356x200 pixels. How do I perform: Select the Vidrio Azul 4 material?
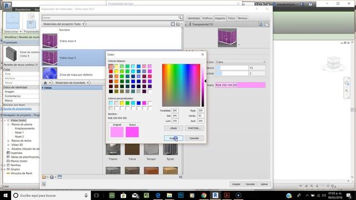pos(111,41)
